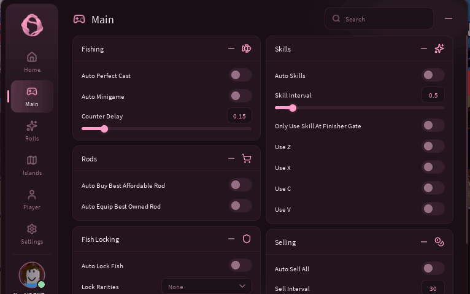470x294 pixels.
Task: Turn on the Auto Skills switch
Action: [433, 75]
